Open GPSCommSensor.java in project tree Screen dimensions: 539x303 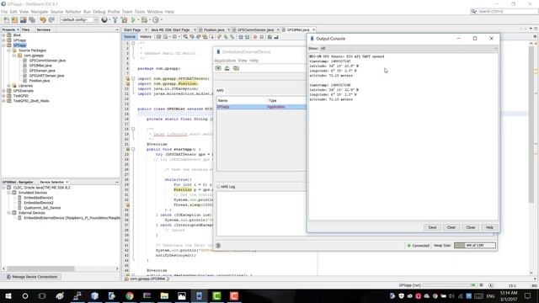[x=47, y=61]
